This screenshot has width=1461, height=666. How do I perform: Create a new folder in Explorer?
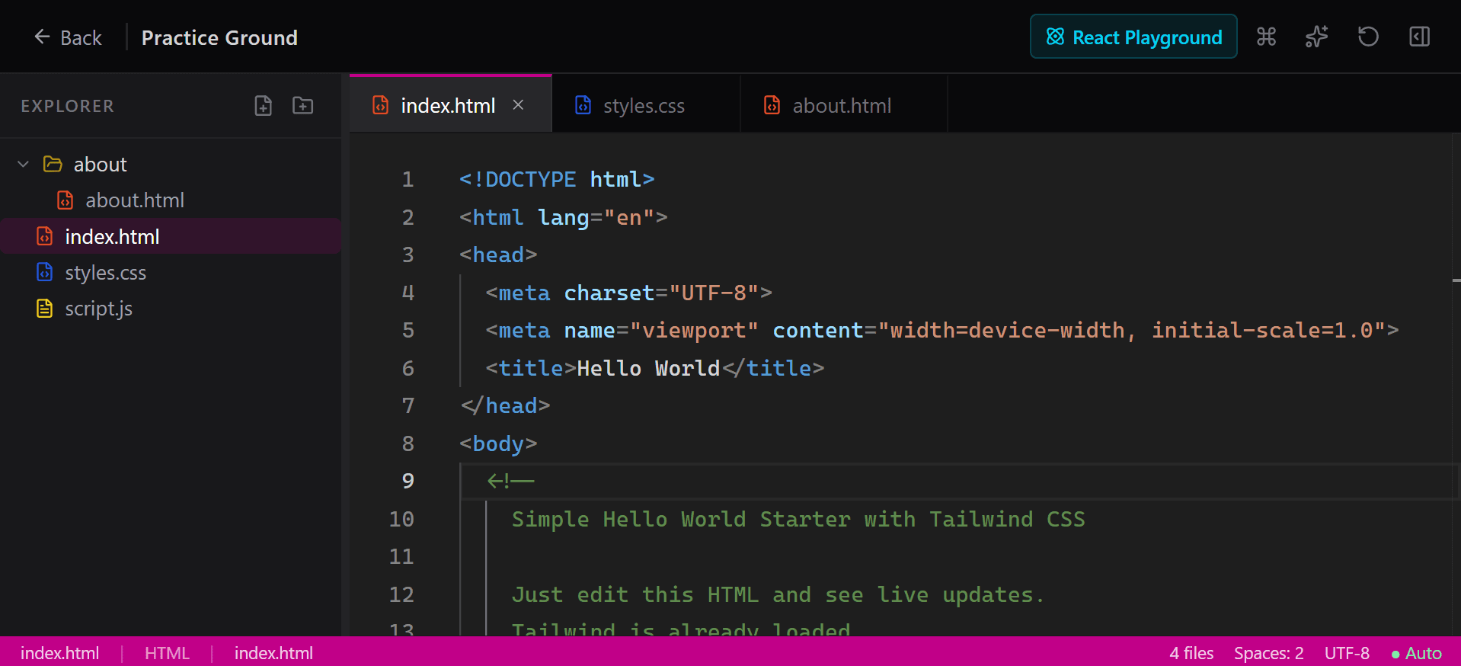303,106
